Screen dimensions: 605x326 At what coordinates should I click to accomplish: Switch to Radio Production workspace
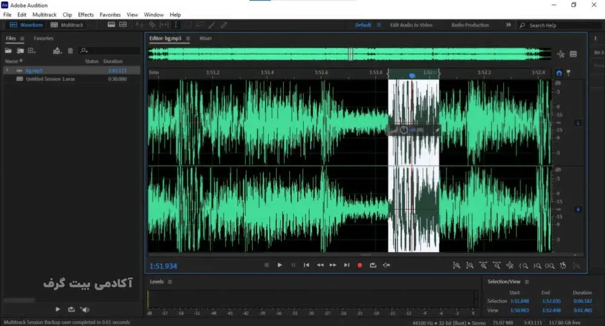tap(470, 25)
